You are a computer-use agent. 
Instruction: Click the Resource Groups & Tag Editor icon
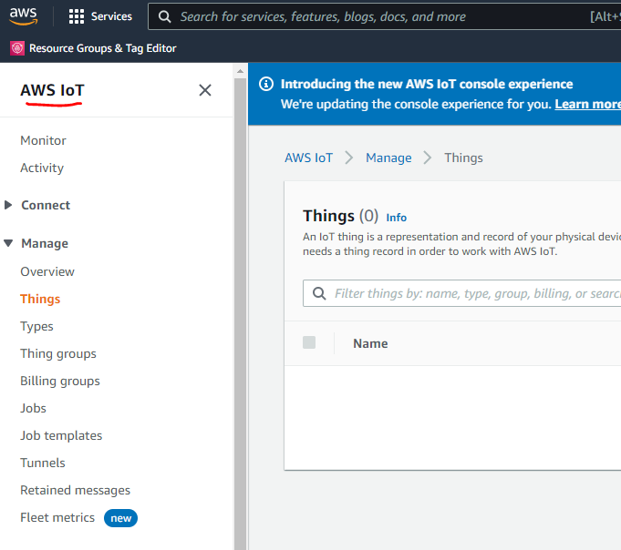[x=17, y=48]
